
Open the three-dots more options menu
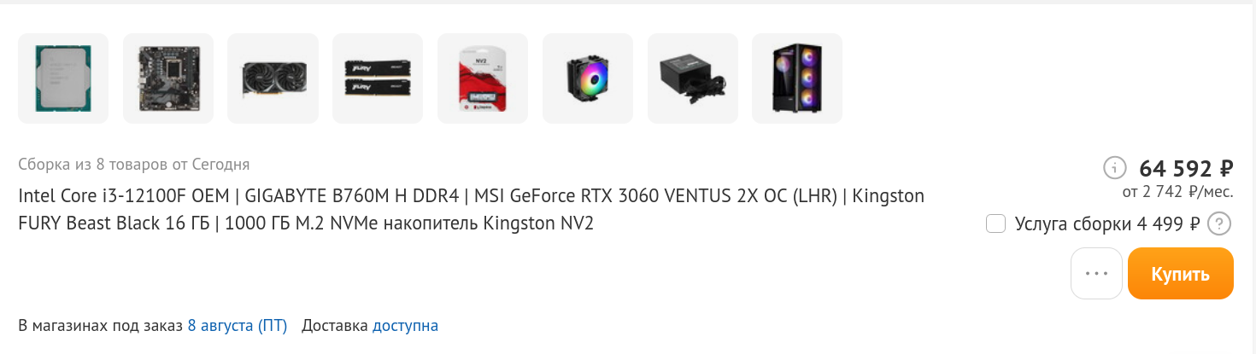click(x=1096, y=274)
